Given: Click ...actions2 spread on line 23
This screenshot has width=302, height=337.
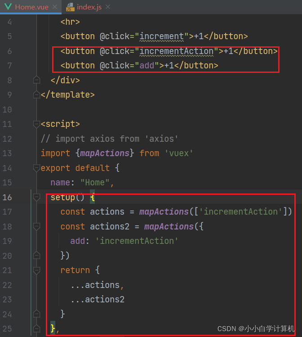Looking at the screenshot, I should (98, 300).
